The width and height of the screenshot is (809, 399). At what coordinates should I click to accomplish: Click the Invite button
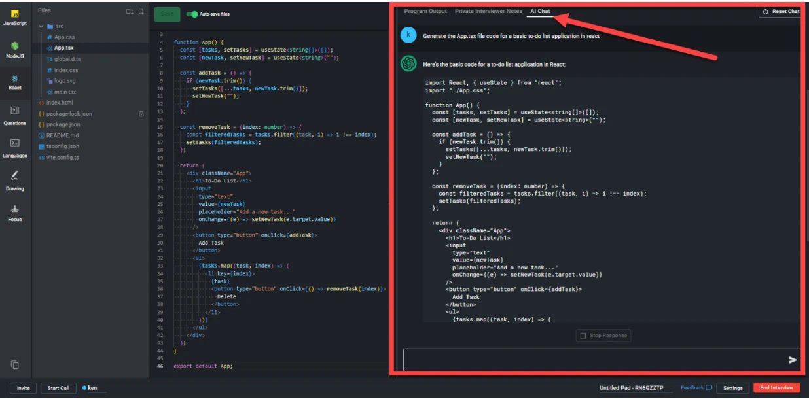pos(24,388)
